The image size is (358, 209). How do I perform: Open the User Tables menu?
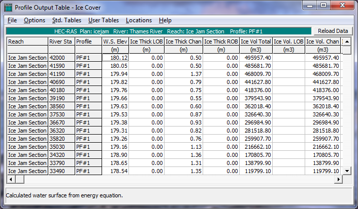[x=104, y=20]
